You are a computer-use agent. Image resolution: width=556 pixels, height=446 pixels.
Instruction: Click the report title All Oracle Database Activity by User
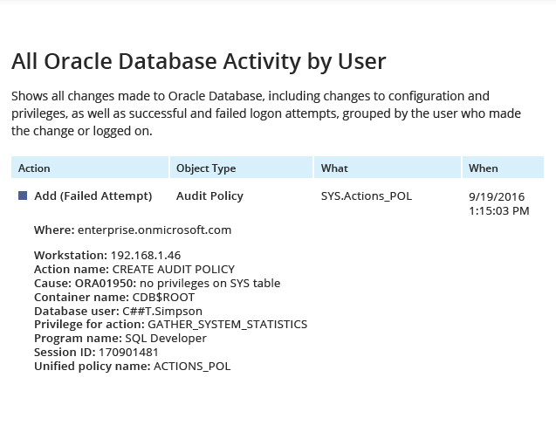[x=199, y=61]
